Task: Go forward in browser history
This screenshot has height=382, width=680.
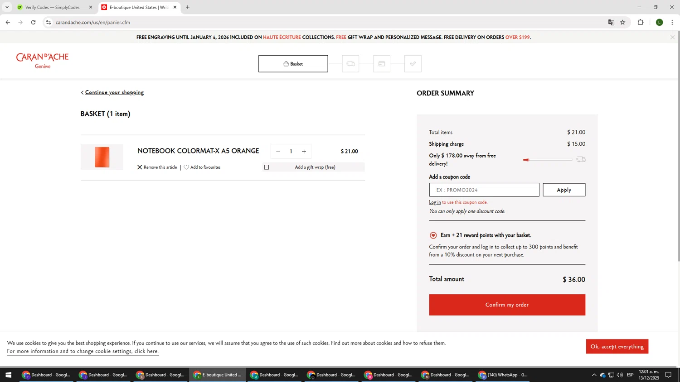Action: click(x=20, y=22)
